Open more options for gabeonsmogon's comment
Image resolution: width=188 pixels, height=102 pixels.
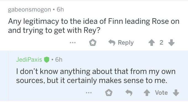tap(73, 43)
